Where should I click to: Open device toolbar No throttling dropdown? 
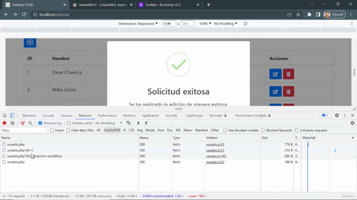pyautogui.click(x=225, y=23)
